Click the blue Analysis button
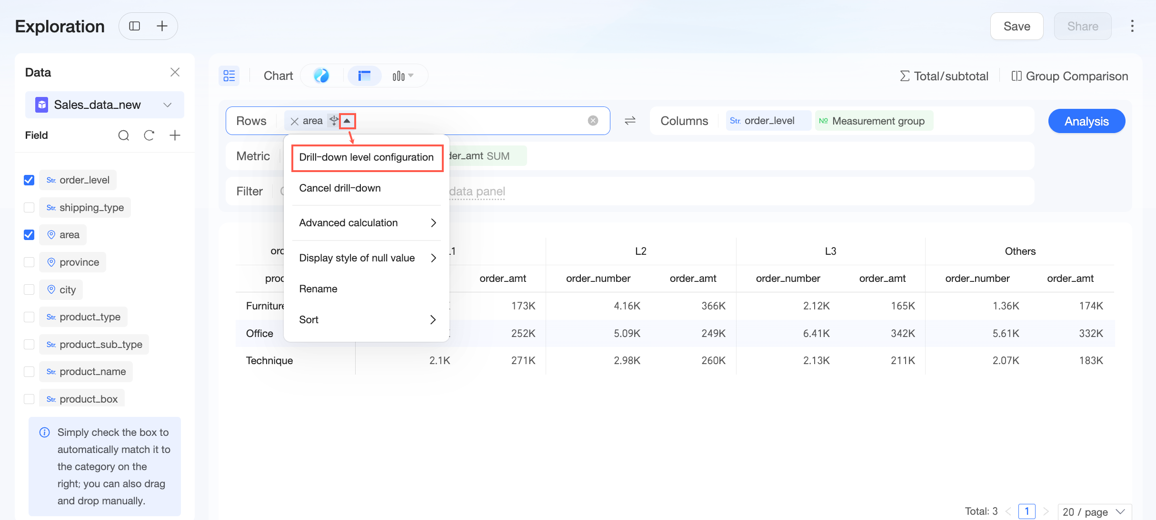The width and height of the screenshot is (1156, 520). point(1086,121)
